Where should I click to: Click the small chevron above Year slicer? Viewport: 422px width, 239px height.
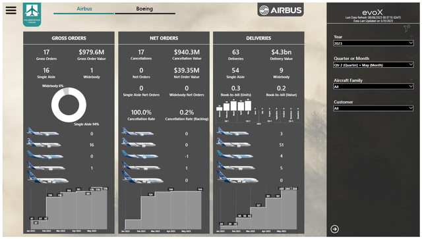(411, 36)
